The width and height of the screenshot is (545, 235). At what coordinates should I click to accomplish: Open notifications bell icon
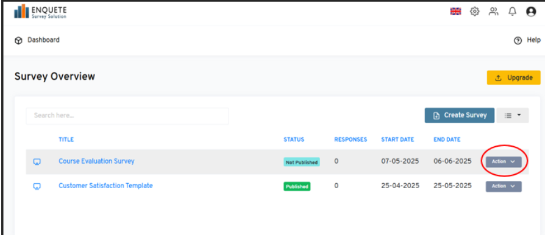(x=512, y=12)
